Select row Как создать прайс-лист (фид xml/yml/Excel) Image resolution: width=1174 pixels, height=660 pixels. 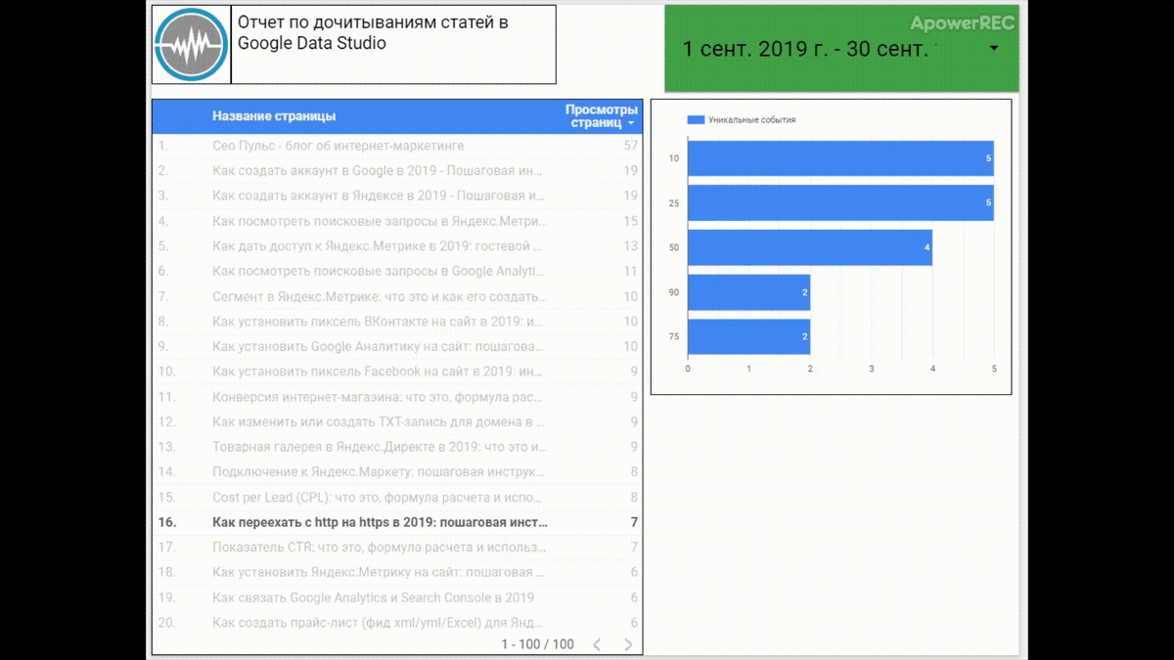click(x=396, y=623)
